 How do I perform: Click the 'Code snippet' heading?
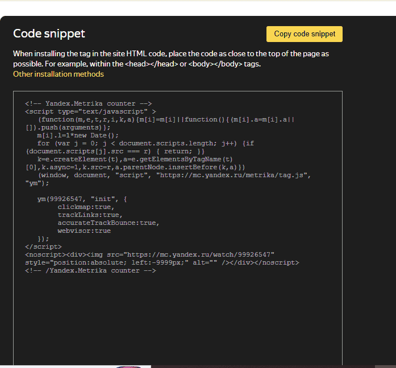click(49, 34)
